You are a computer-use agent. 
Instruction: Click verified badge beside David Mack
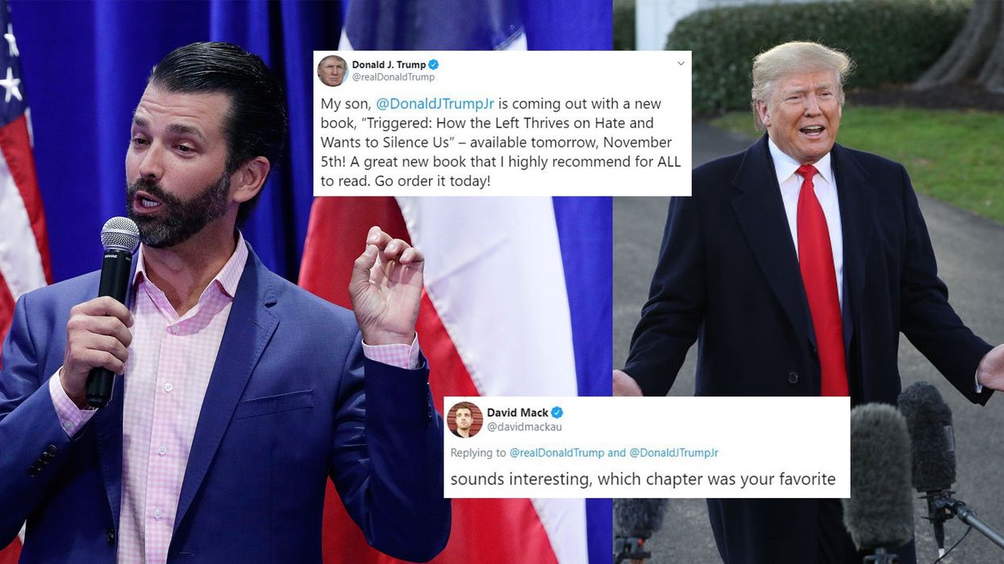pyautogui.click(x=557, y=413)
